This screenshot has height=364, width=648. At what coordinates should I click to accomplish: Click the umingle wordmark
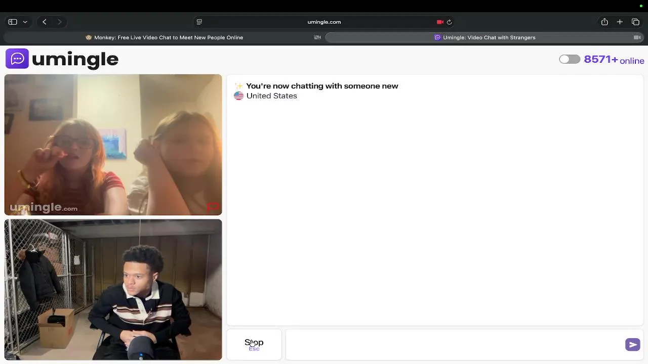[x=75, y=59]
